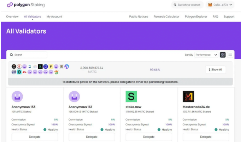The height and width of the screenshot is (142, 246).
Task: Delegate to stake.new
Action: tap(149, 137)
